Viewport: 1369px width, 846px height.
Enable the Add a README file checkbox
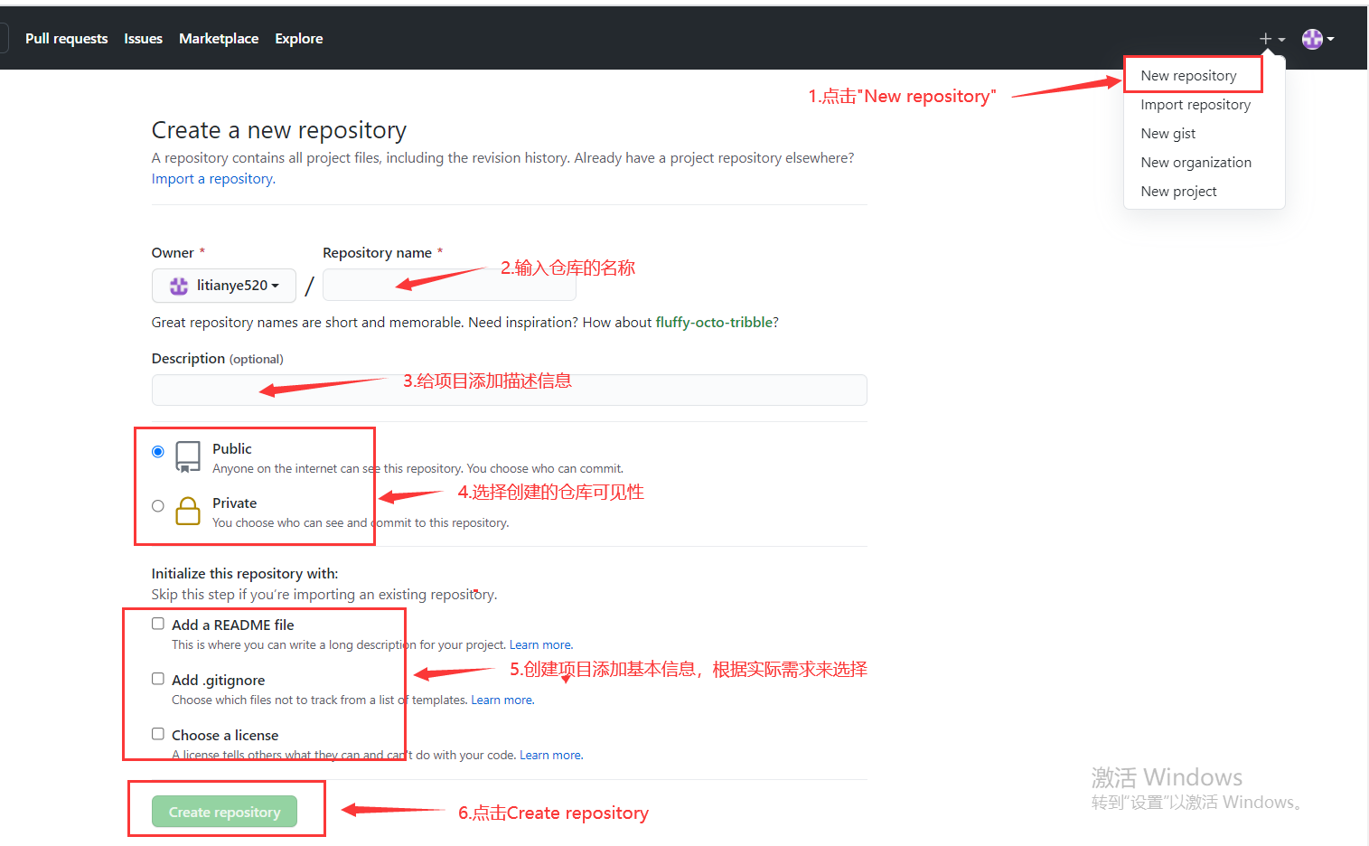coord(158,624)
